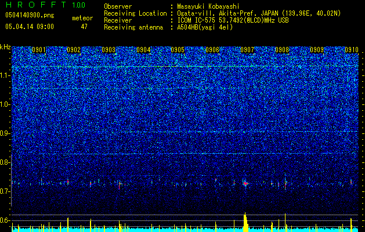The height and width of the screenshot is (232, 365).
Task: Click the 0909 time marker
Action: (317, 50)
